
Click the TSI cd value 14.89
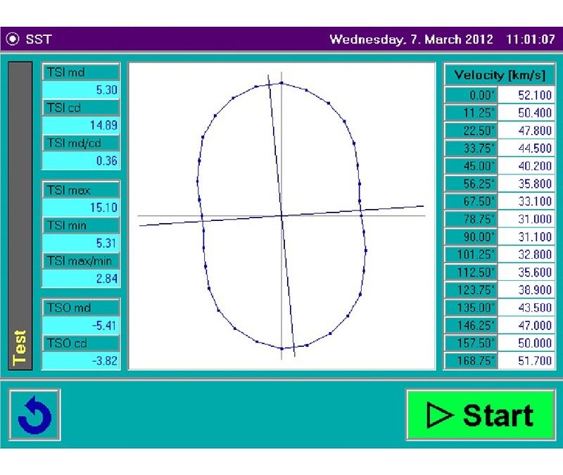[81, 125]
